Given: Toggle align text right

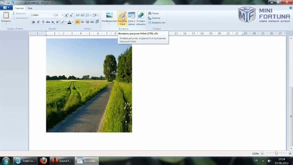Looking at the screenshot, I should (x=87, y=22).
